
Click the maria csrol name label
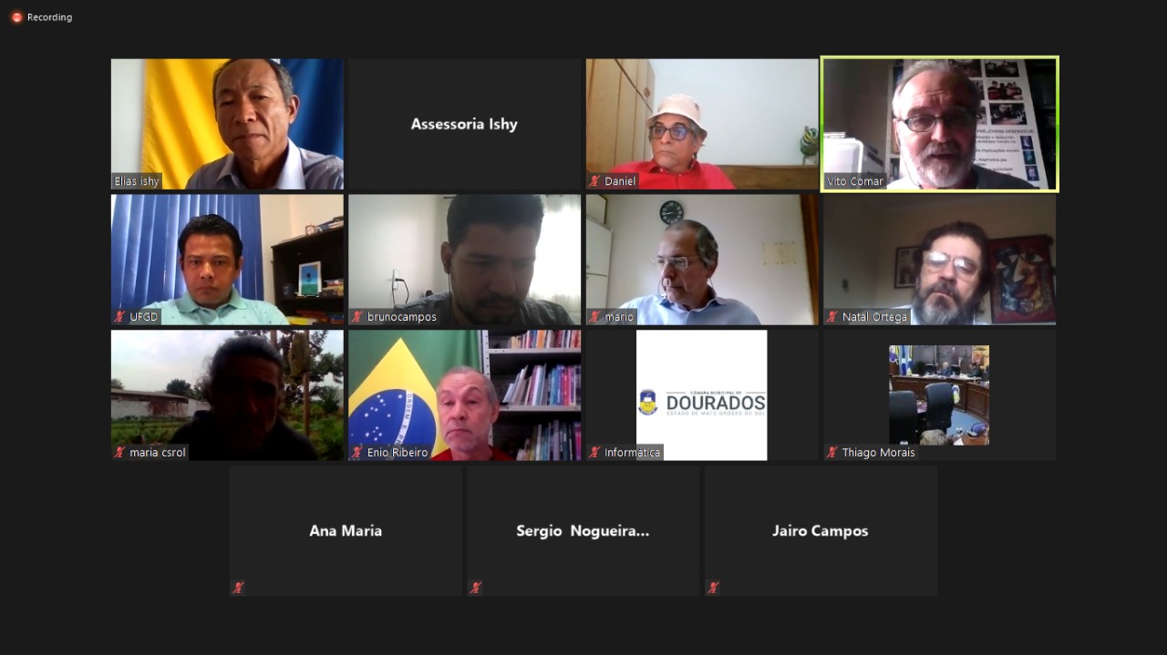158,453
